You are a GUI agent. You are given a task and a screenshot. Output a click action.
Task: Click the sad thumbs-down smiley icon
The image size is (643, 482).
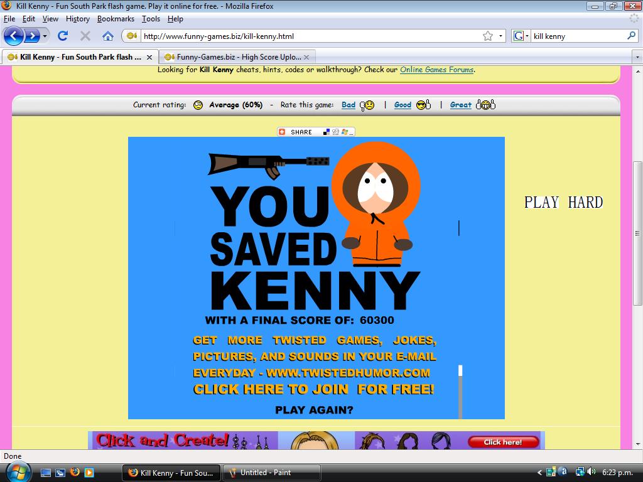(x=367, y=105)
